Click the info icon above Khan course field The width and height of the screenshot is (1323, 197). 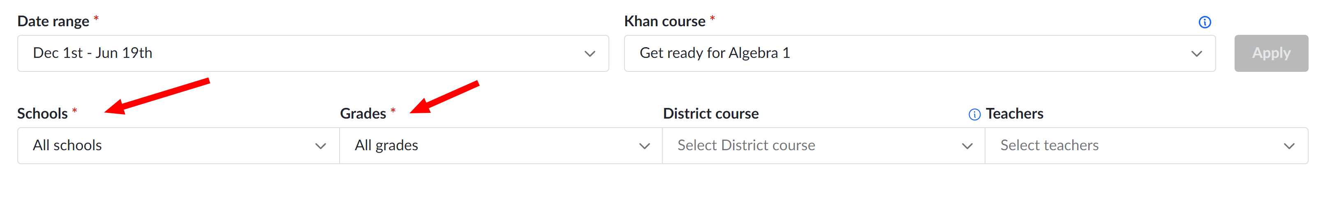[x=1204, y=22]
